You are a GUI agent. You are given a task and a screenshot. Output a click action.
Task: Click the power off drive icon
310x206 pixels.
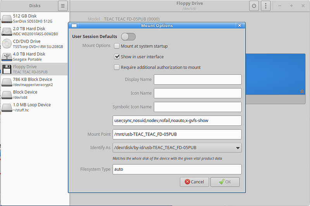click(x=254, y=6)
